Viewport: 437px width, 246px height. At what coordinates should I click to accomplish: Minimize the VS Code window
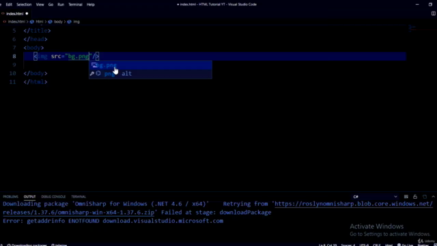417,5
